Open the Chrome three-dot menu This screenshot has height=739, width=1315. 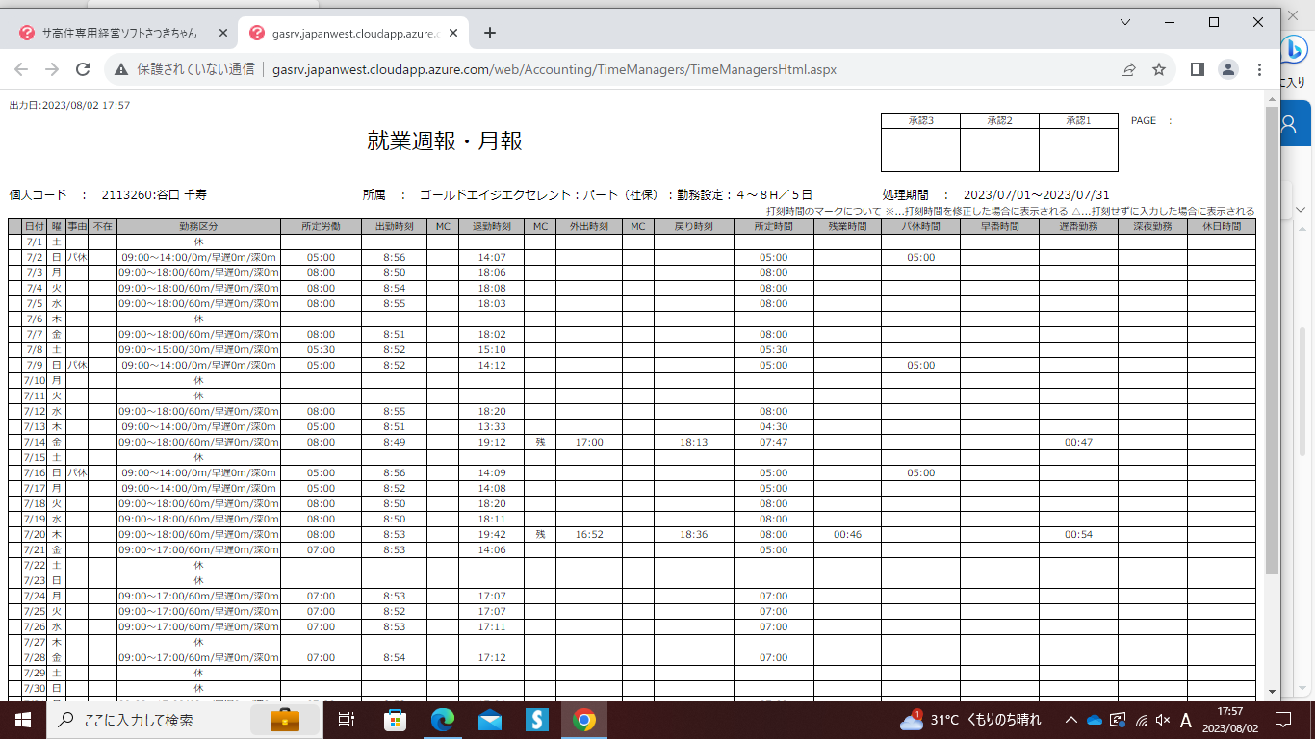(x=1259, y=69)
